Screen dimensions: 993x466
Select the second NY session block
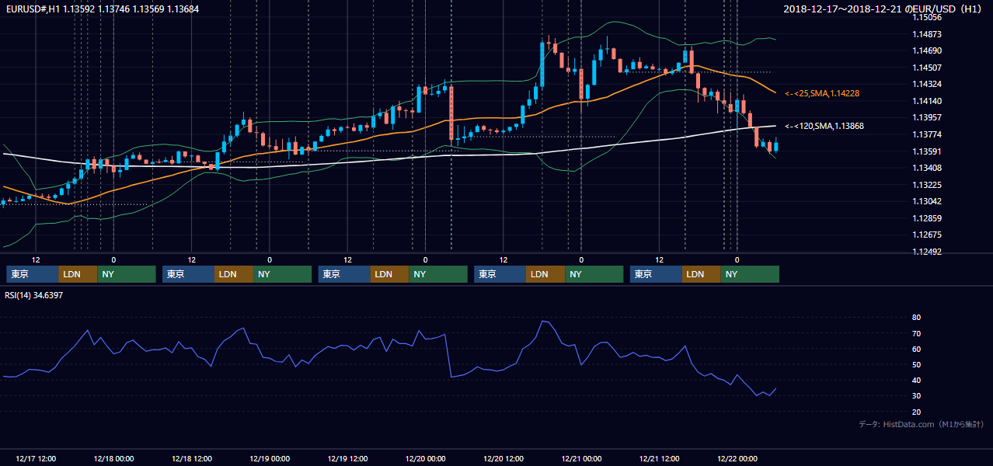coord(282,274)
